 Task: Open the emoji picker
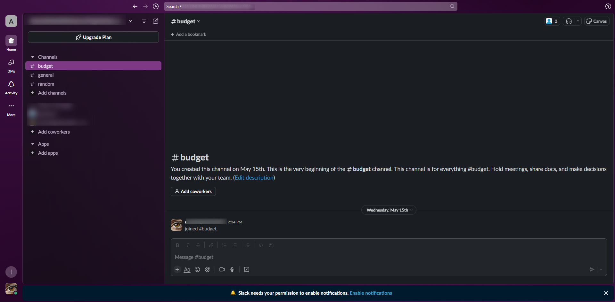coord(197,269)
